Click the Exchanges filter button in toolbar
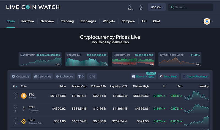 [x=65, y=76]
